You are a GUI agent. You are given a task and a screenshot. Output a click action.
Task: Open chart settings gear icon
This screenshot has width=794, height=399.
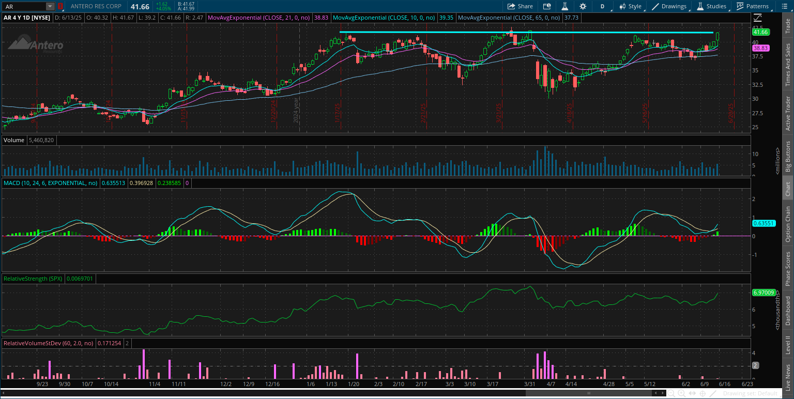[x=583, y=6]
